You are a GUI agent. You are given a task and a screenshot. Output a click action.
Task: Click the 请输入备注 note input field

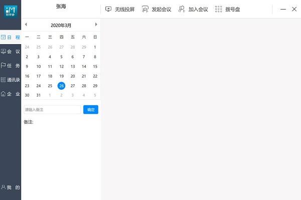(52, 109)
